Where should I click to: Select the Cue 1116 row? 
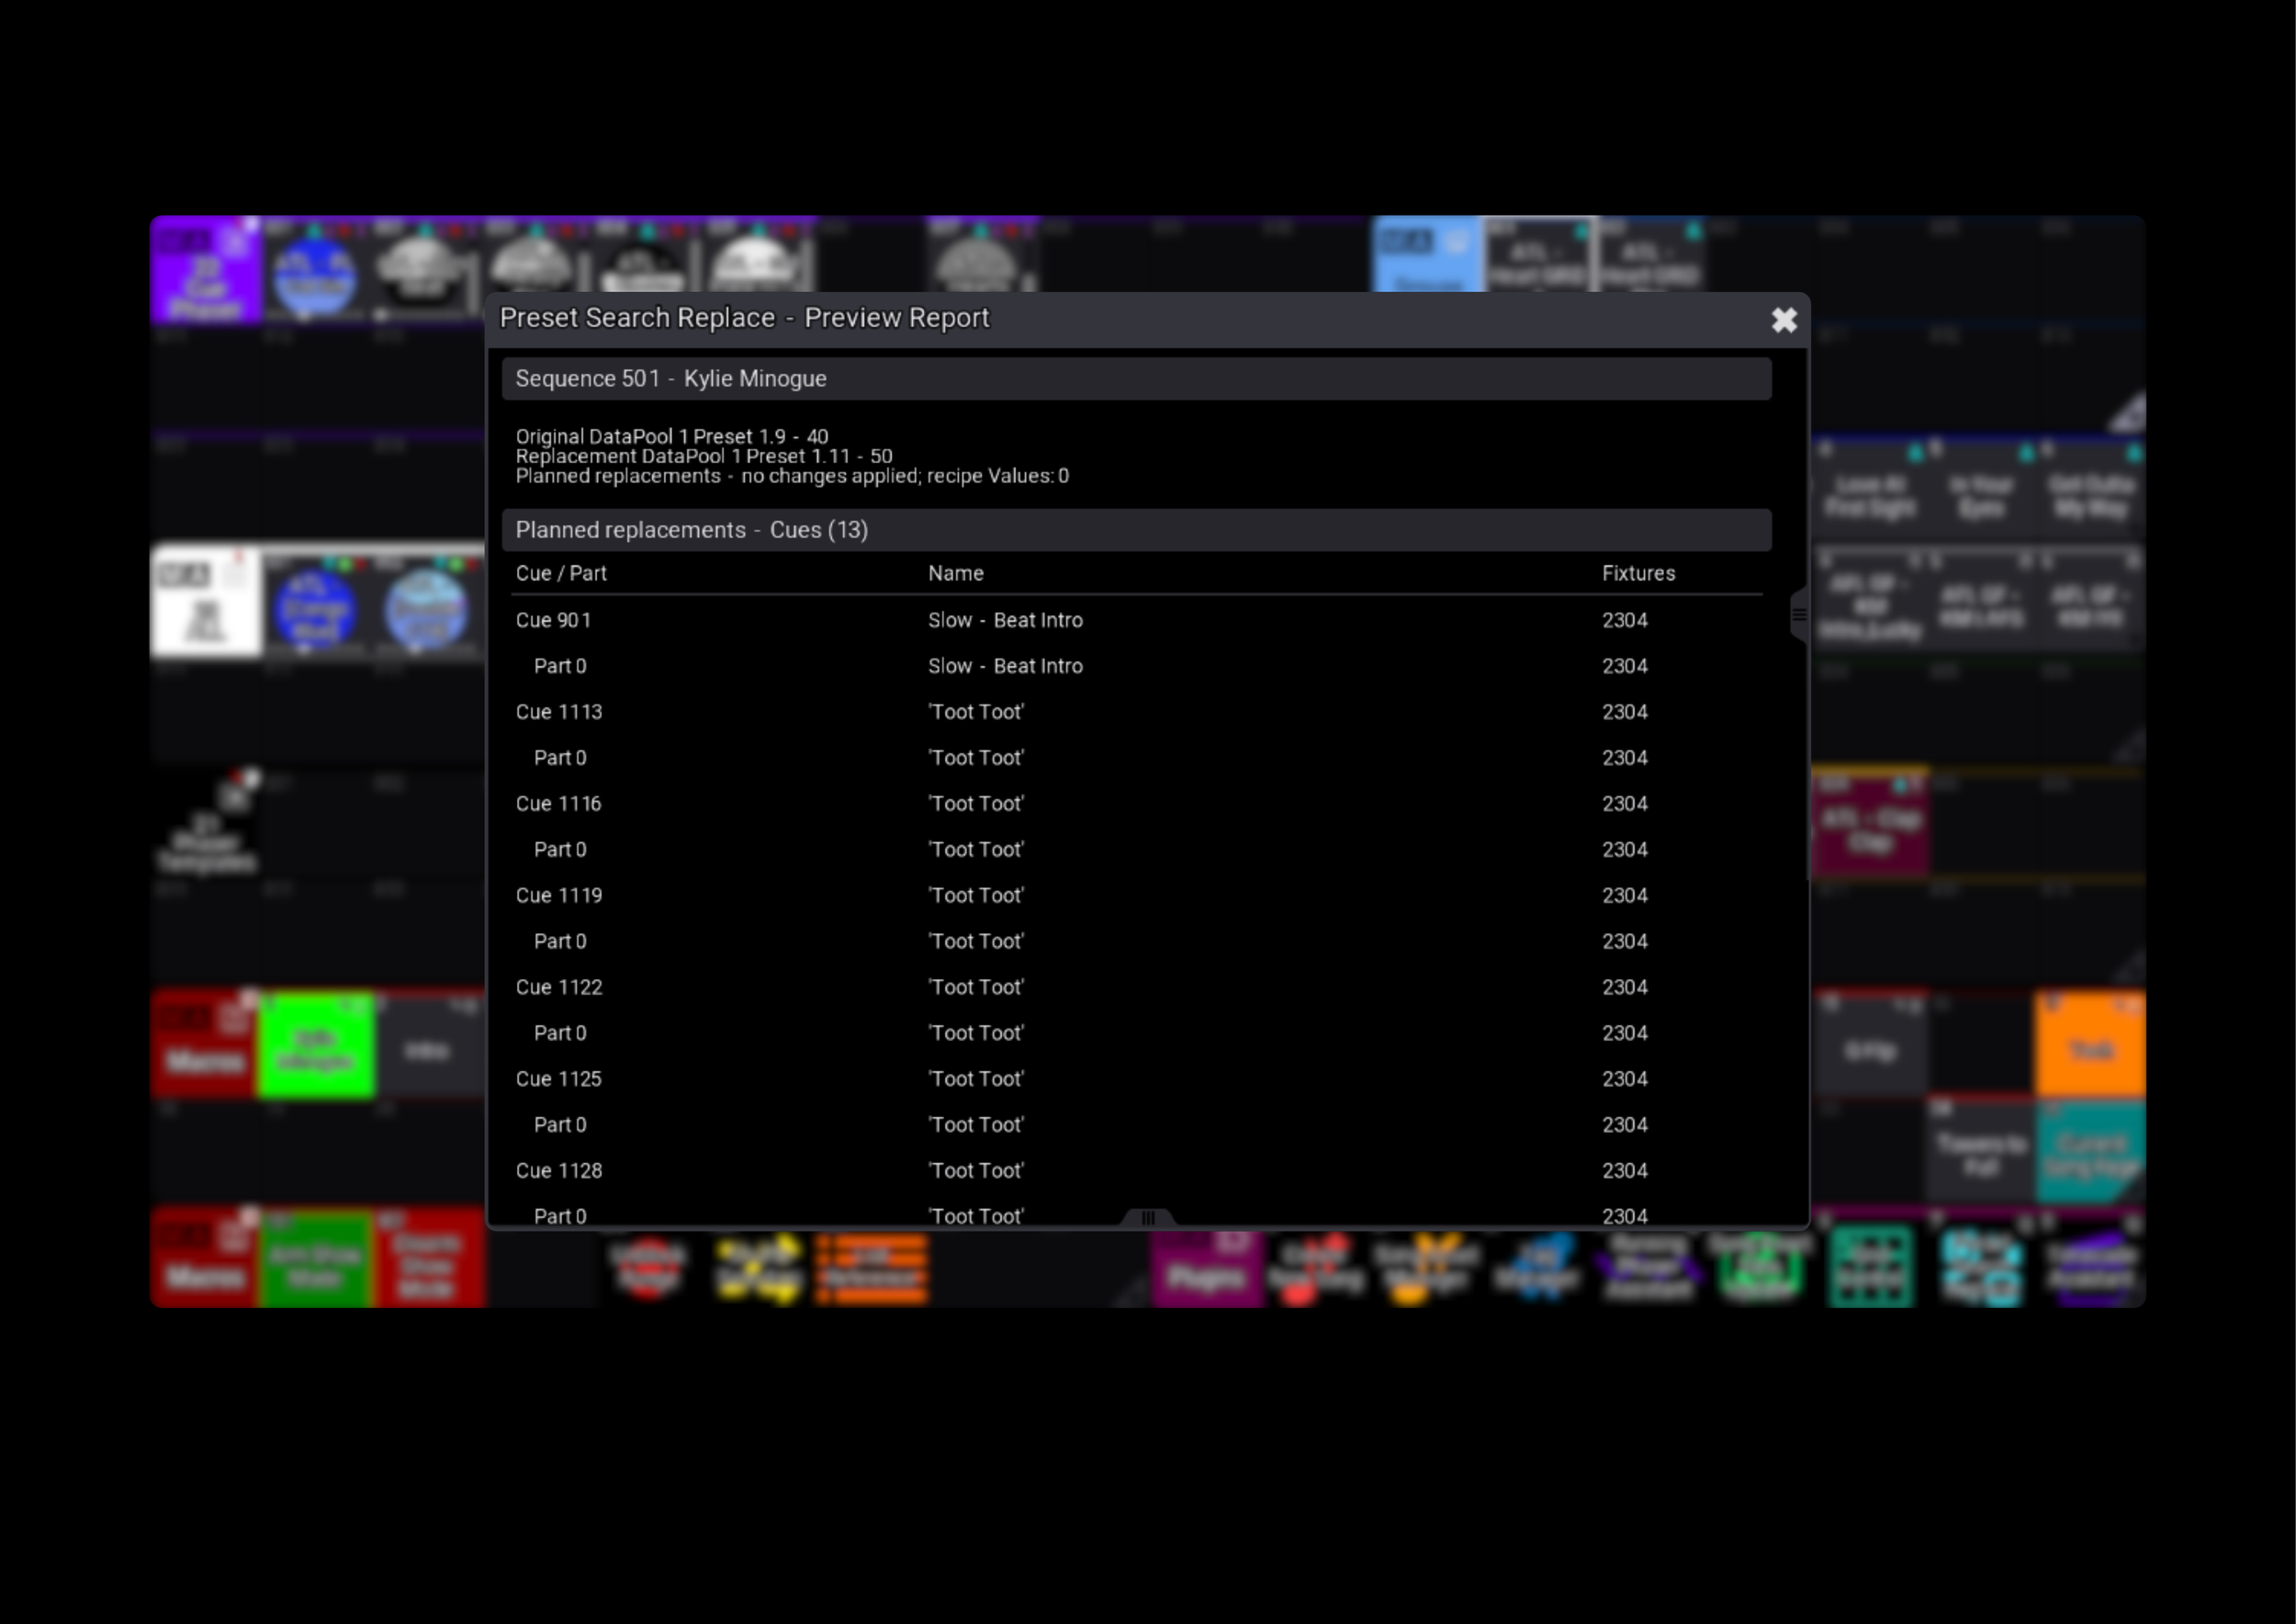(x=1136, y=804)
